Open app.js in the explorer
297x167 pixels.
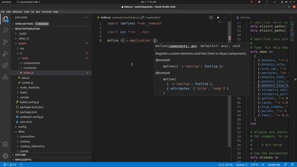tap(26, 77)
